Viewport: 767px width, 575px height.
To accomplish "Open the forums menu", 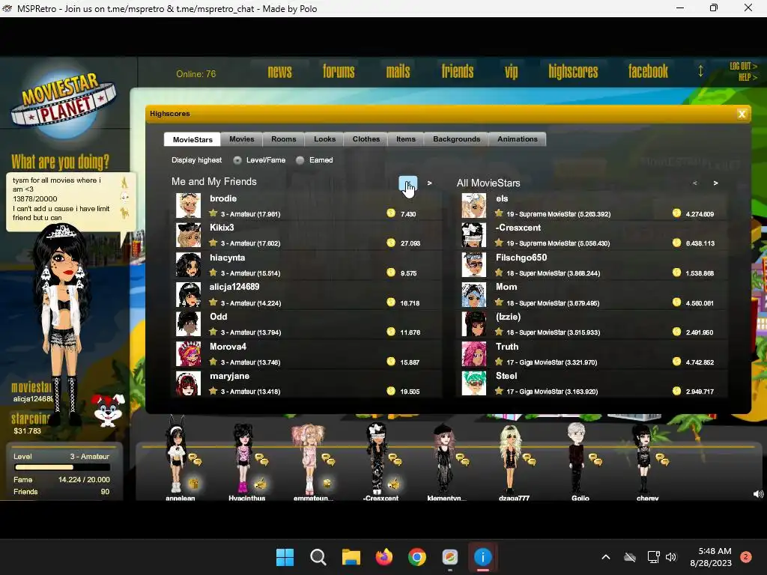I will (x=339, y=71).
